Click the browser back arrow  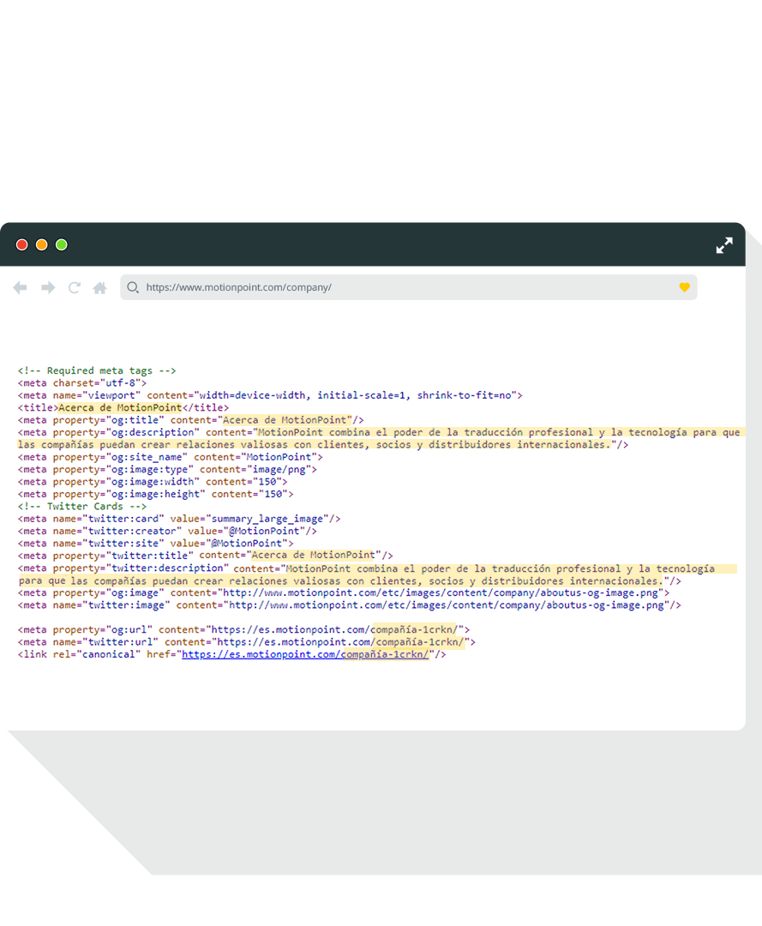[20, 288]
